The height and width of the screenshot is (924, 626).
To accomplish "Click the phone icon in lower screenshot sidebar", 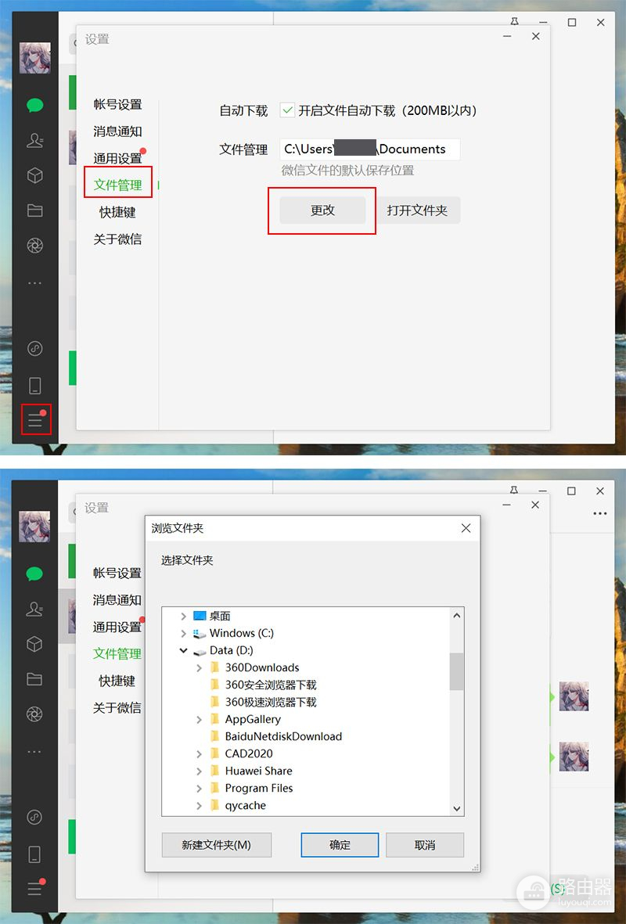I will [x=34, y=854].
